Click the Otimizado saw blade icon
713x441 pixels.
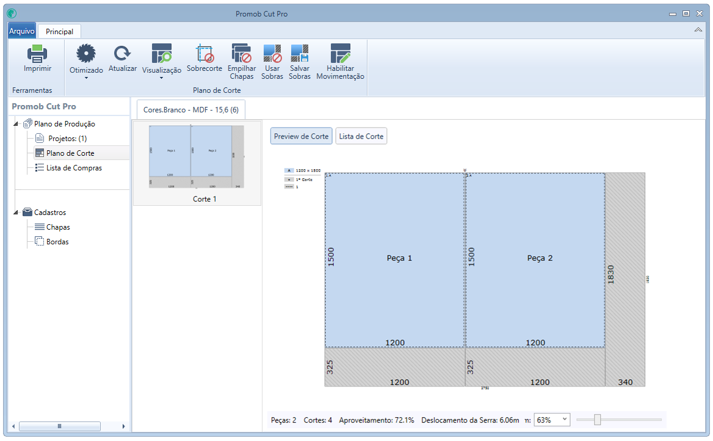pyautogui.click(x=86, y=53)
